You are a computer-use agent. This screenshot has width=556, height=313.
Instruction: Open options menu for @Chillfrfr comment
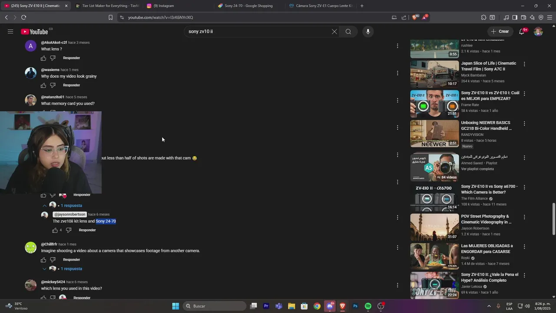(397, 247)
